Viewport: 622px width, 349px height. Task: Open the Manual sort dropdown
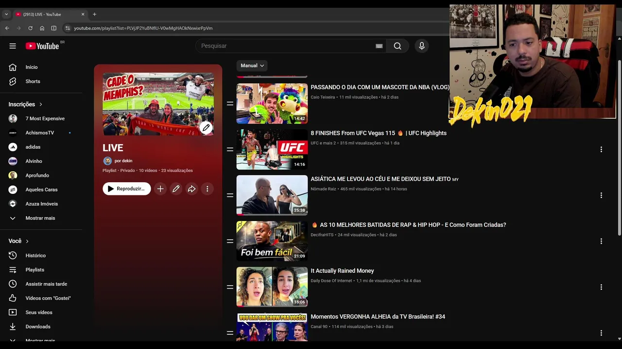tap(252, 66)
